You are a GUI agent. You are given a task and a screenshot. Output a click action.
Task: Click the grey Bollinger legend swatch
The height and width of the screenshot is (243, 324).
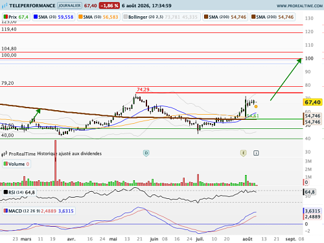(126, 17)
